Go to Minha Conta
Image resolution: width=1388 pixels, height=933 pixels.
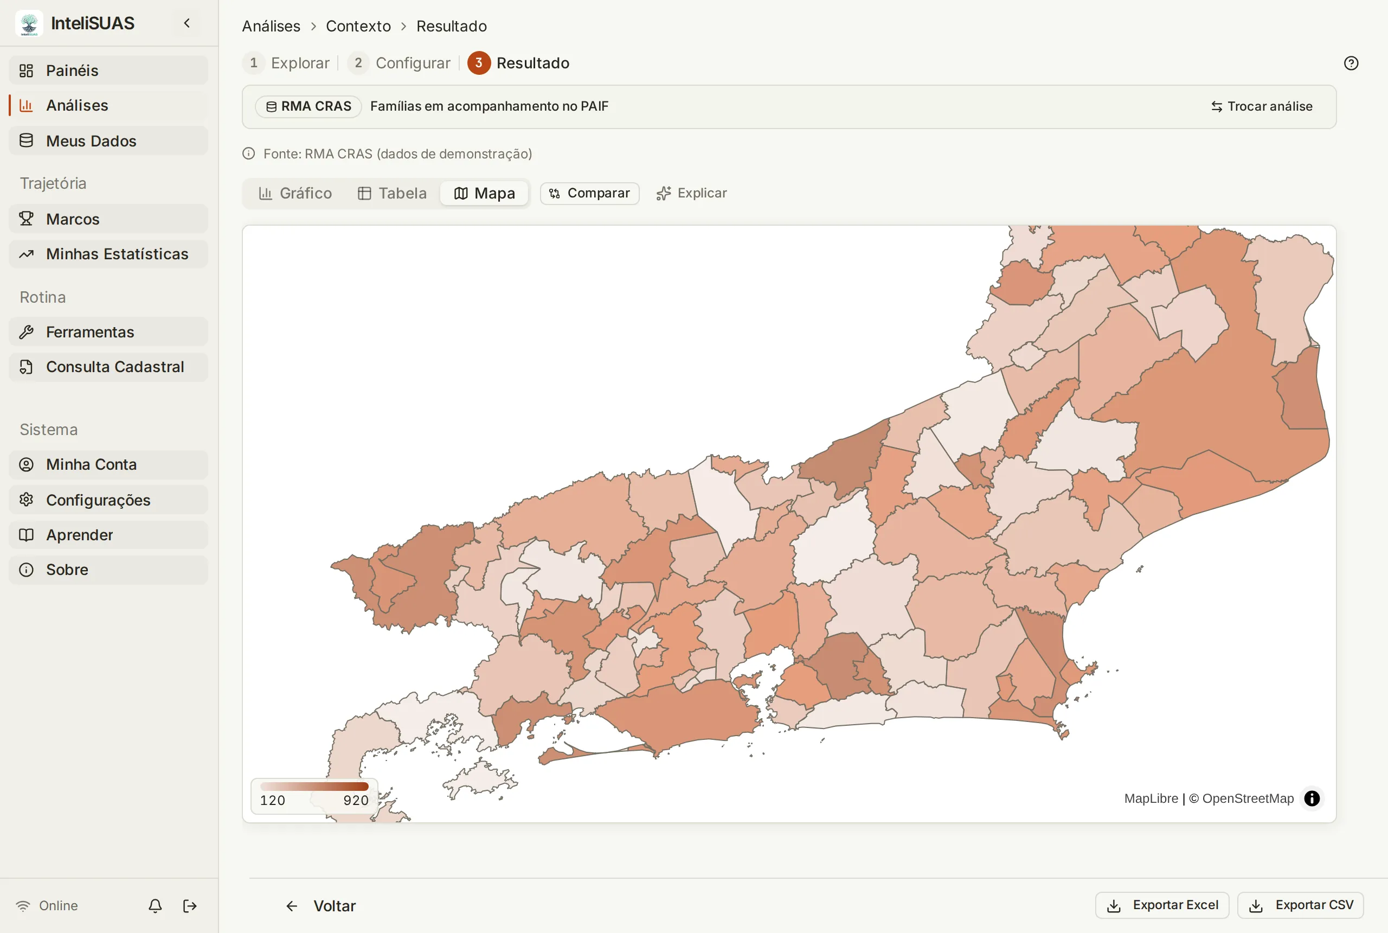tap(108, 465)
